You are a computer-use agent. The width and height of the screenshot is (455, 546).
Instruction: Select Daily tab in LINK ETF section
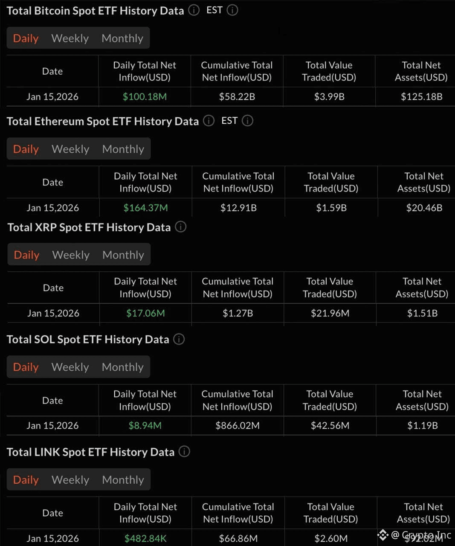tap(26, 480)
